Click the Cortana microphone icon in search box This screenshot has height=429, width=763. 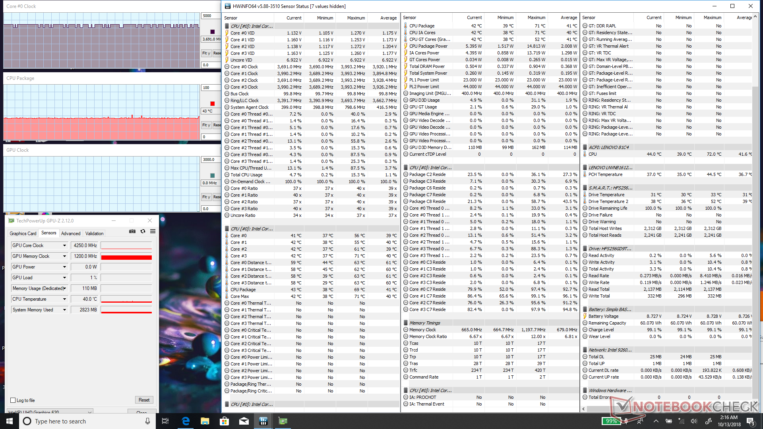(147, 421)
